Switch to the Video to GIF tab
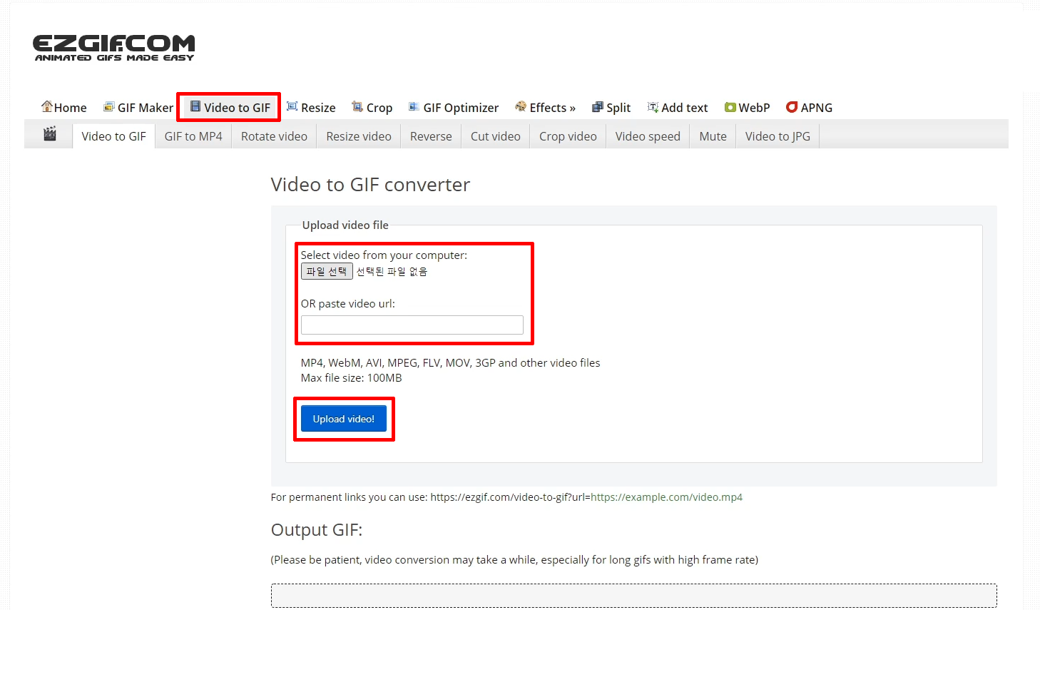 pos(114,136)
